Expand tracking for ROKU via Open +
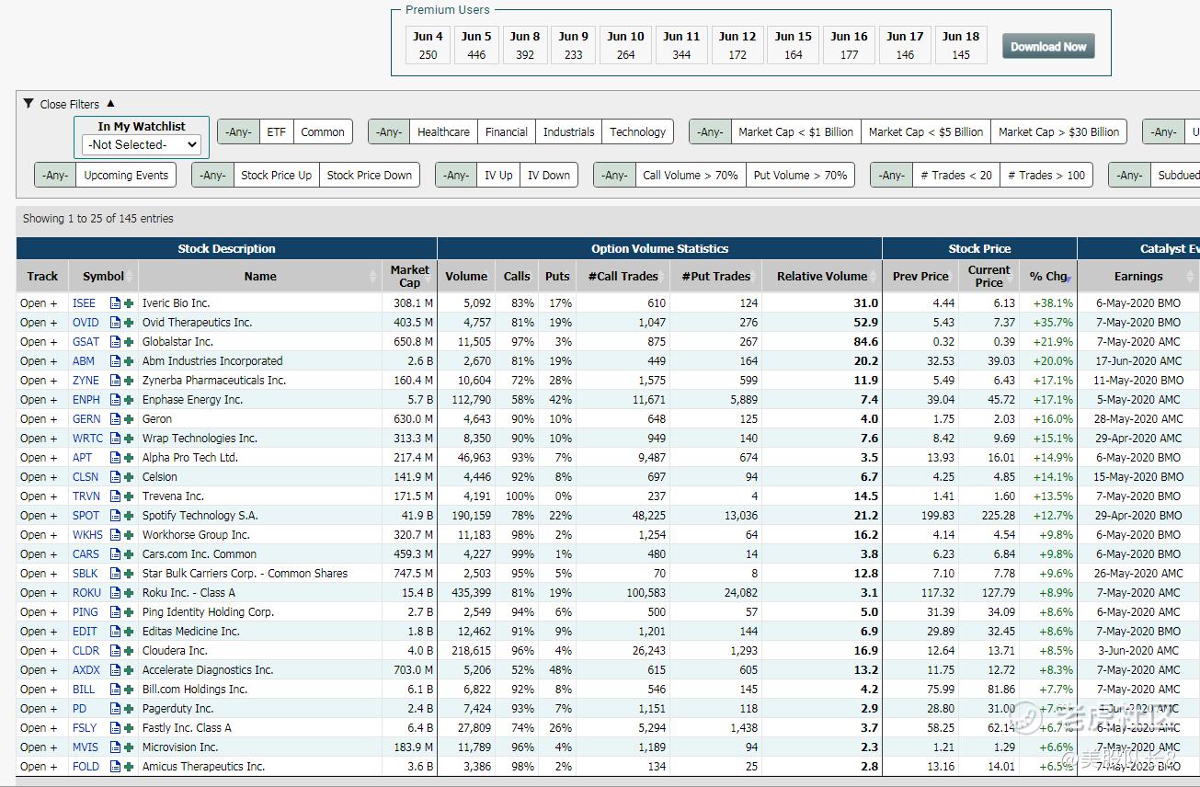The width and height of the screenshot is (1200, 787). point(39,593)
